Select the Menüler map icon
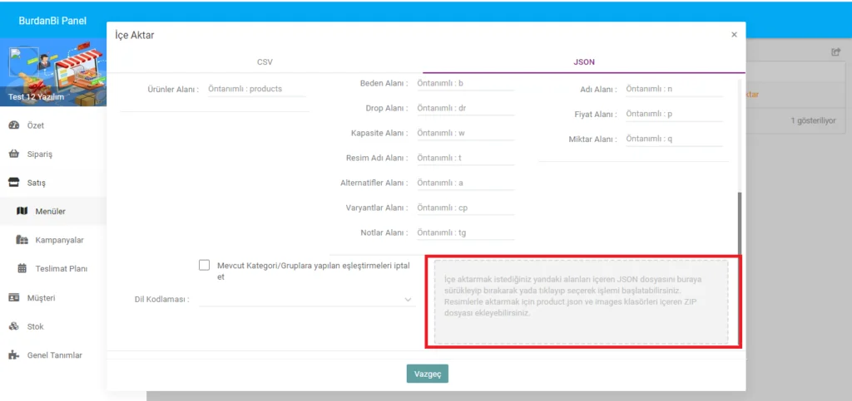The image size is (852, 401). [x=22, y=212]
